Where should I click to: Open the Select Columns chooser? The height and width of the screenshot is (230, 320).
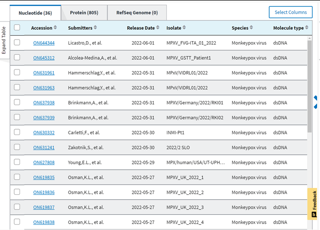click(291, 12)
